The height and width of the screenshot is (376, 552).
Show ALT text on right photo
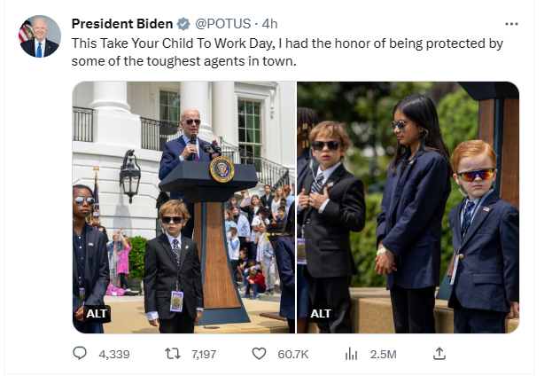point(321,313)
